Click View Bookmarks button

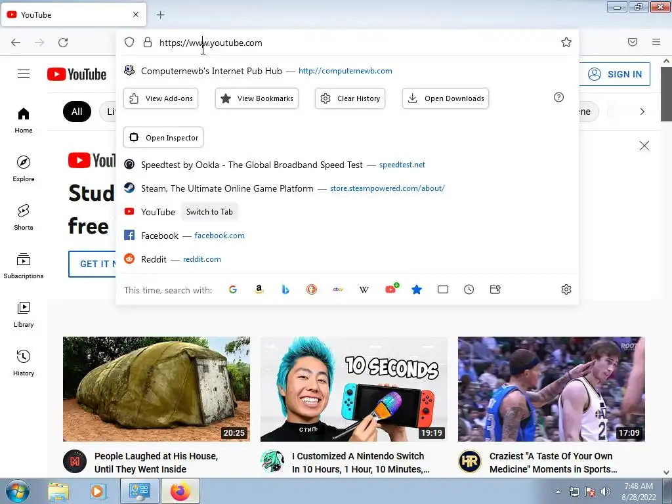coord(257,98)
